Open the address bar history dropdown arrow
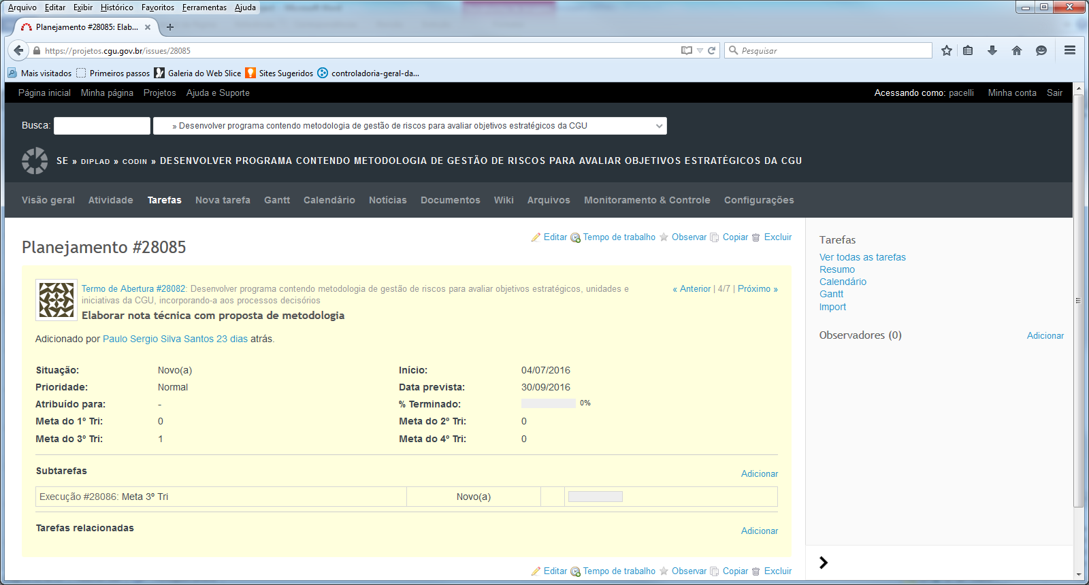 pos(700,50)
